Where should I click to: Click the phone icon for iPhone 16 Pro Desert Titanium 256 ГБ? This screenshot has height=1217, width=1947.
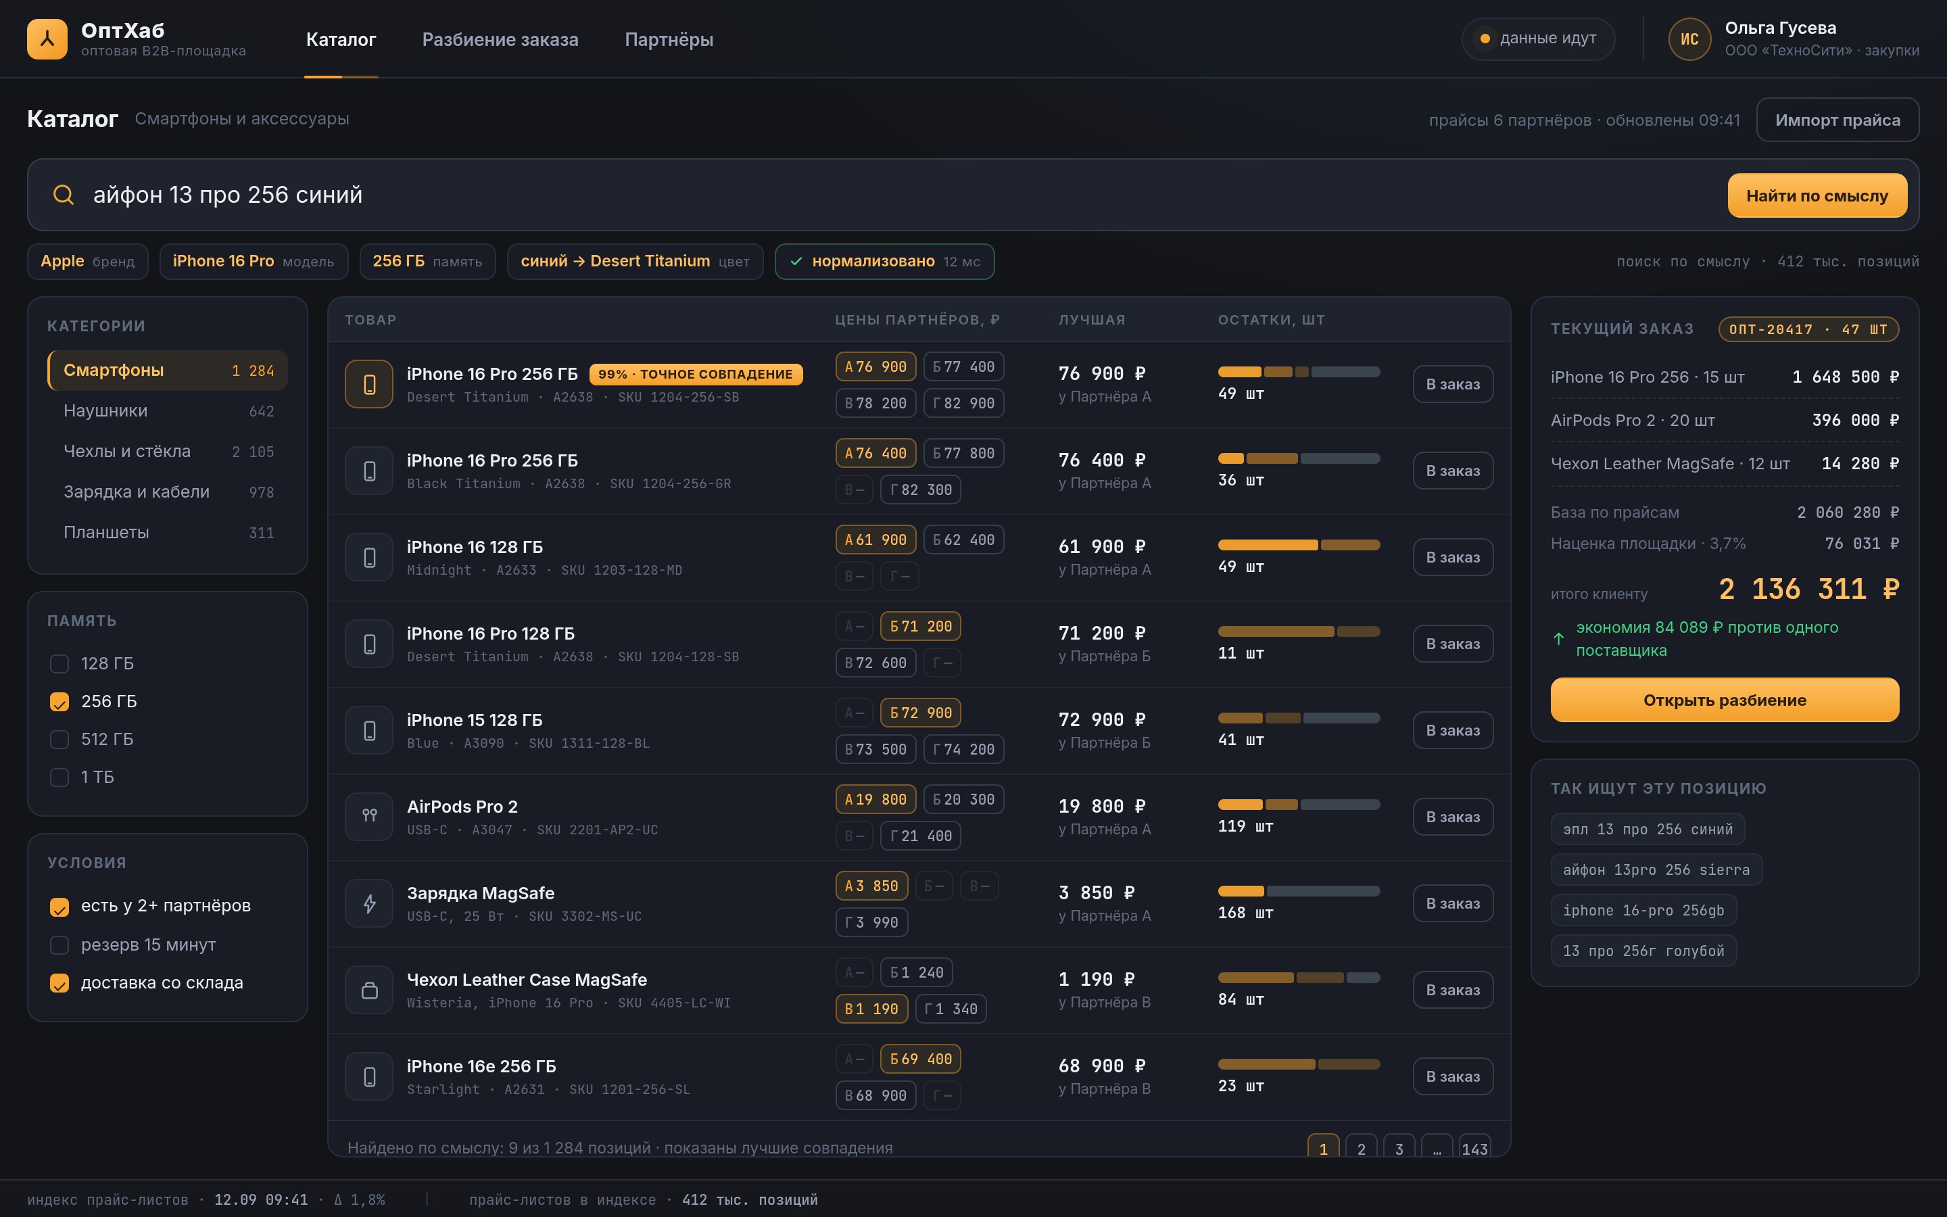369,384
